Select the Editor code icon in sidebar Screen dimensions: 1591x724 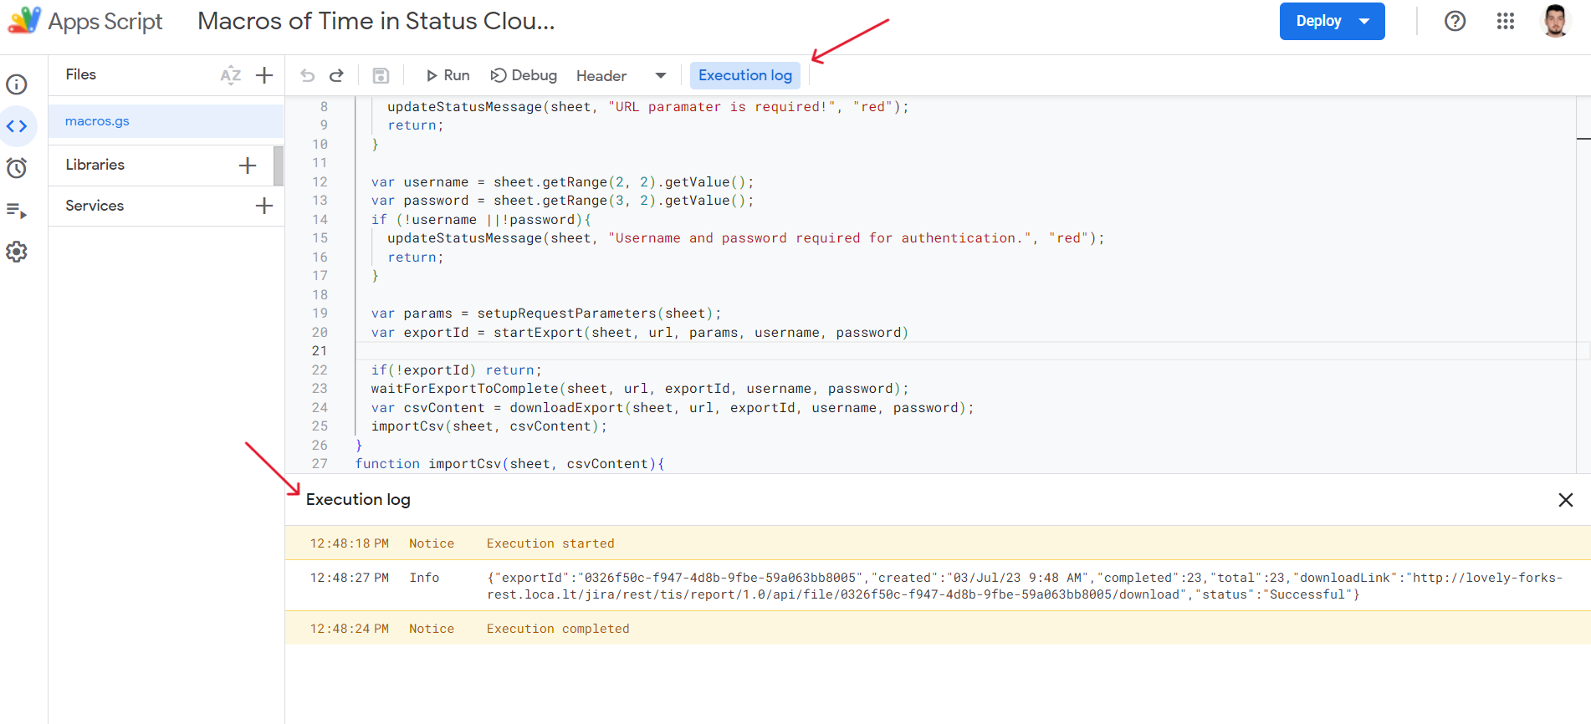(x=17, y=126)
